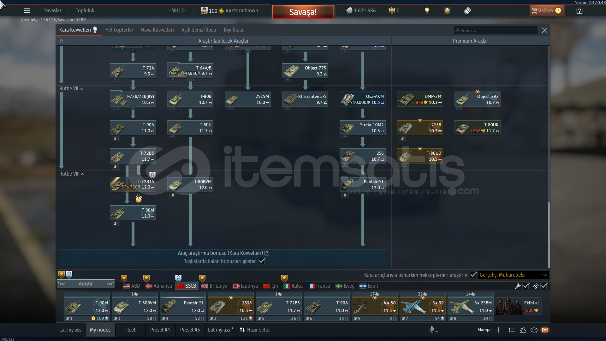This screenshot has width=606, height=341.
Task: Toggle helikopterleri araştırın checkbox
Action: [x=473, y=275]
